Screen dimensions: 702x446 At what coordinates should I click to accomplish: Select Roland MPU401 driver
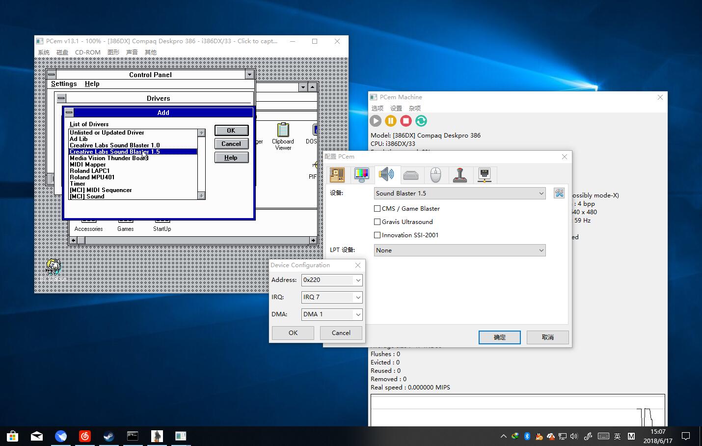pyautogui.click(x=133, y=177)
